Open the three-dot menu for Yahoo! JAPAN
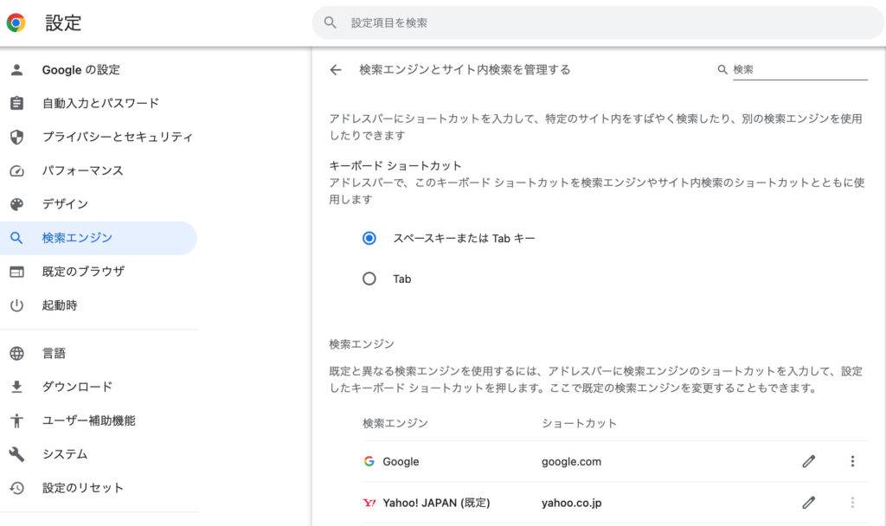 tap(853, 502)
